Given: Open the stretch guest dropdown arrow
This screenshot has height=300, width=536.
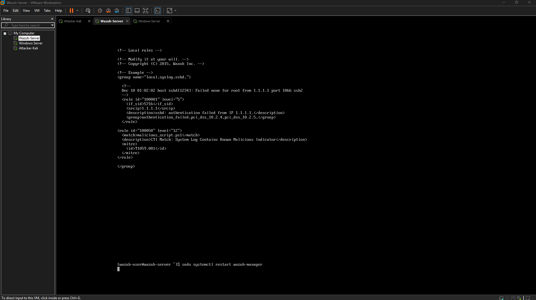Looking at the screenshot, I should tap(175, 11).
